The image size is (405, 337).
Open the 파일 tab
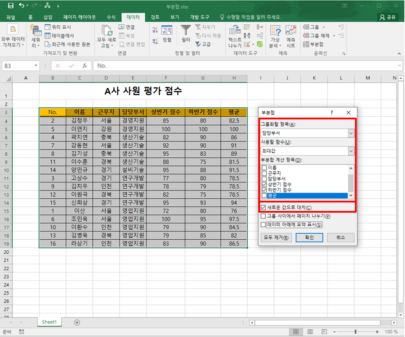(11, 17)
